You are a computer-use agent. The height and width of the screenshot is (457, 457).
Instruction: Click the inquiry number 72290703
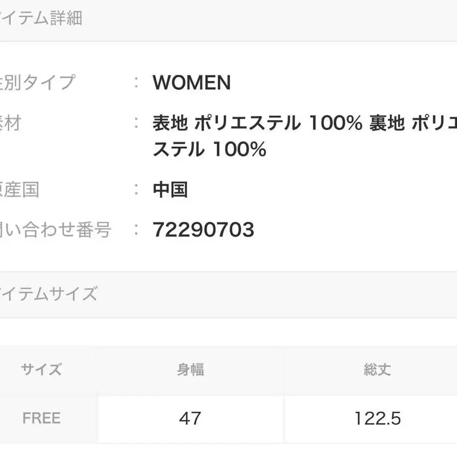tap(203, 231)
